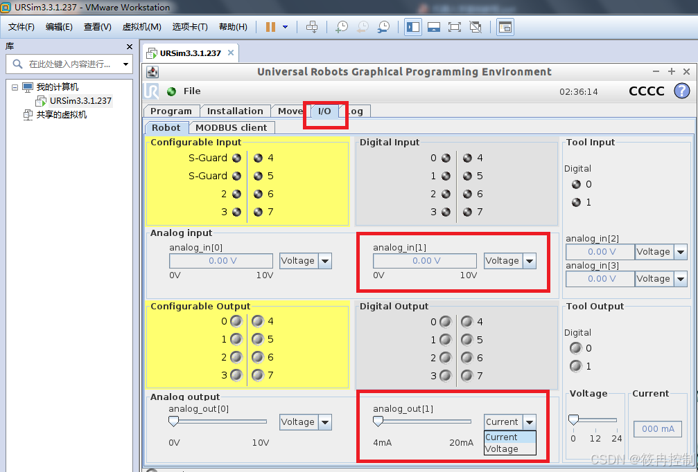This screenshot has width=698, height=472.
Task: Open the 编辑(E) menu
Action: tap(59, 27)
